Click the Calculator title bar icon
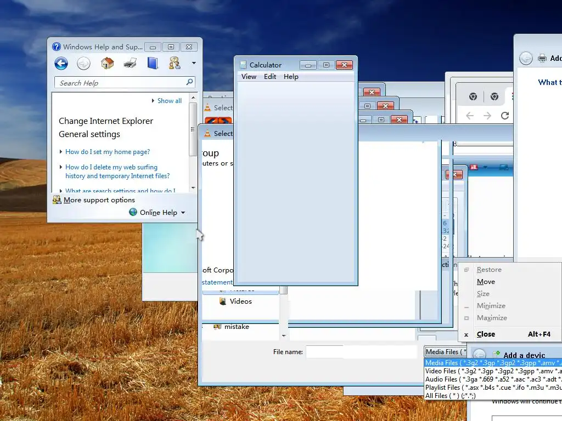Image resolution: width=562 pixels, height=421 pixels. click(x=243, y=65)
